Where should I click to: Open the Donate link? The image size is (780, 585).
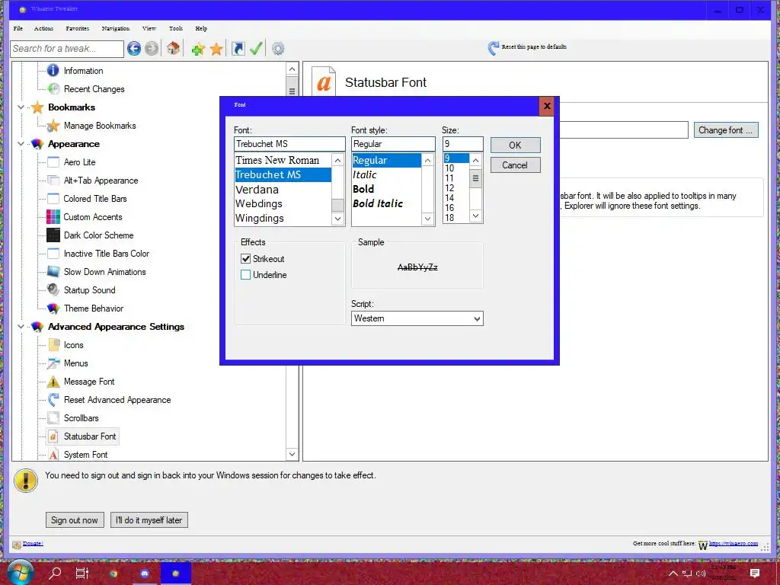pos(33,543)
